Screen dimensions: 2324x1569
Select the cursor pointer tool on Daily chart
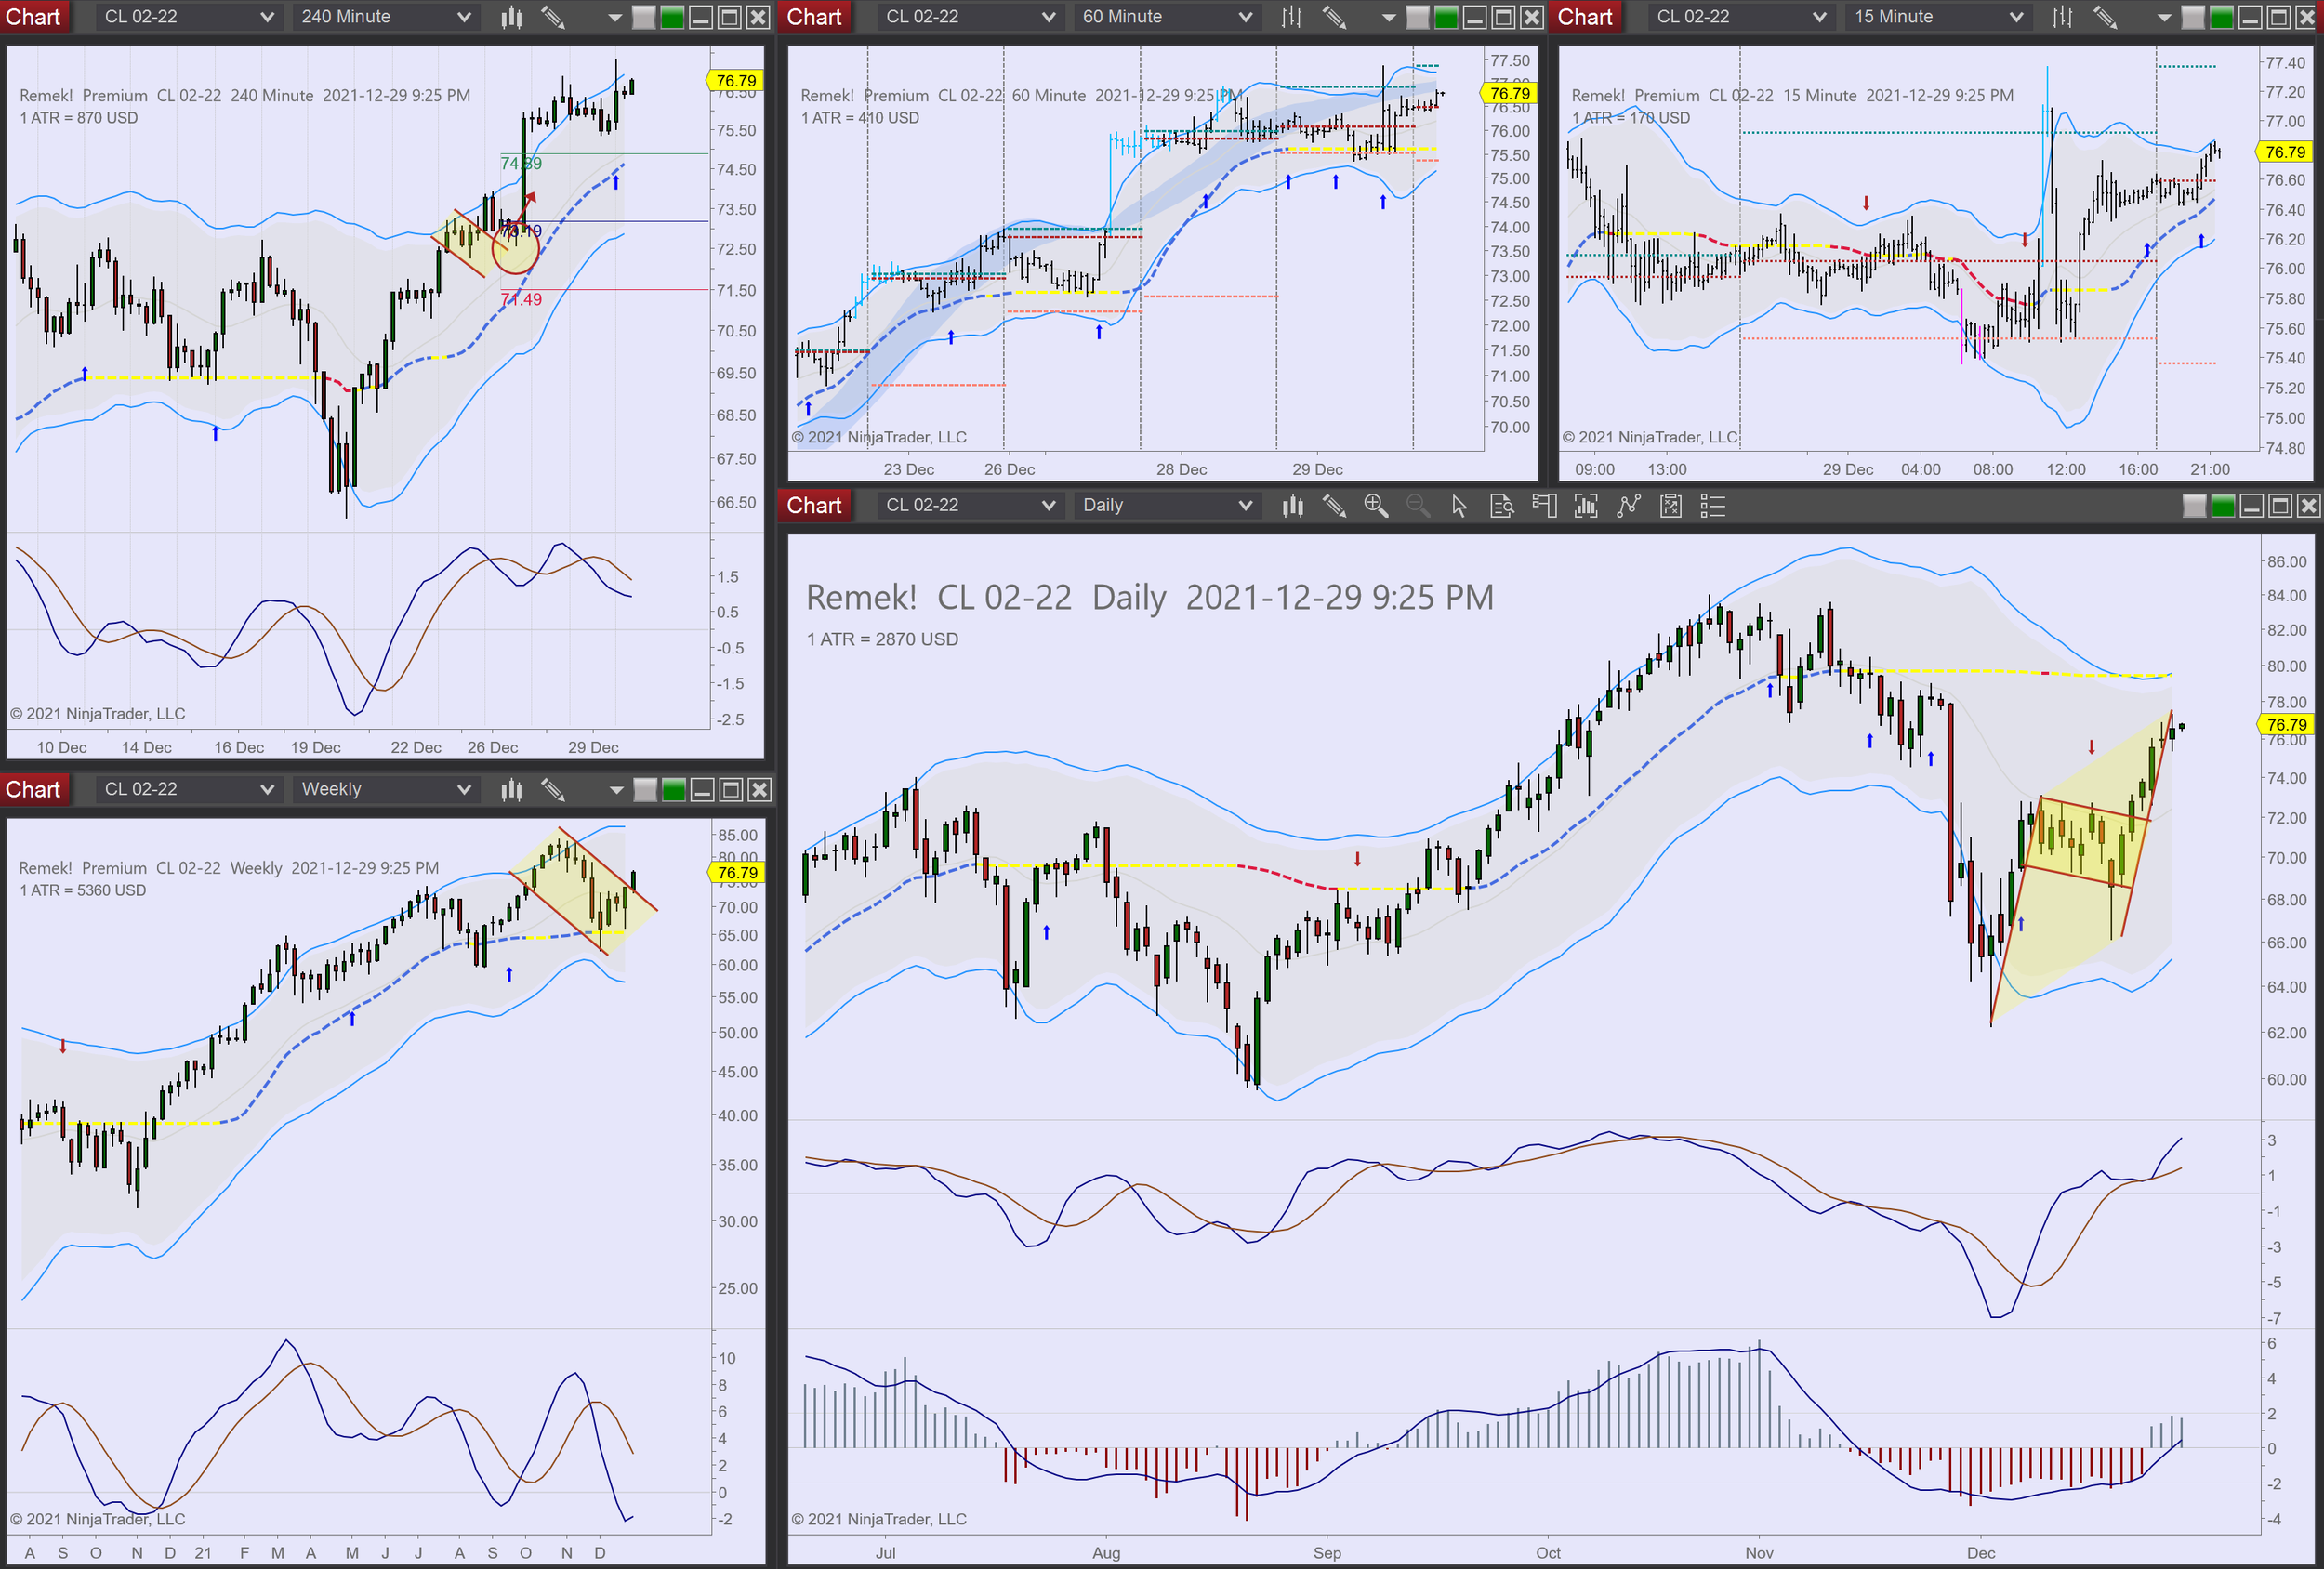click(x=1459, y=506)
